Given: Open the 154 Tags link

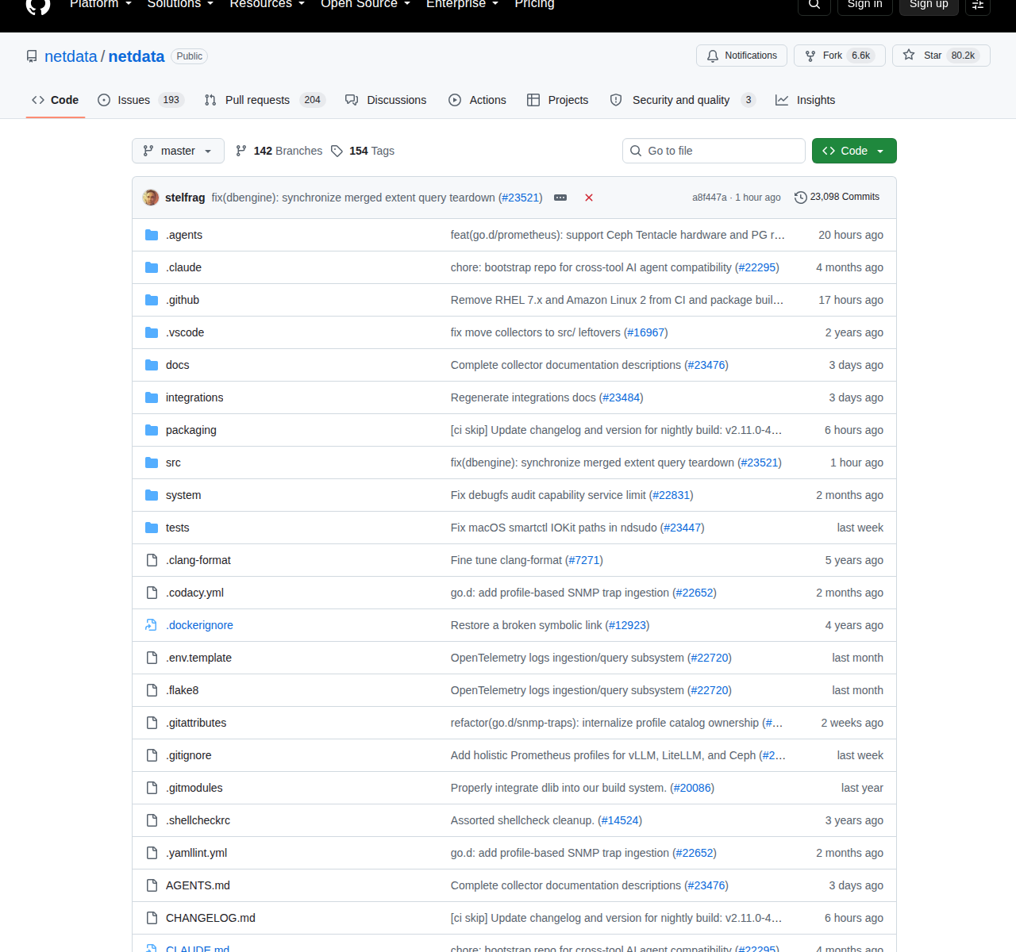Looking at the screenshot, I should pyautogui.click(x=363, y=151).
